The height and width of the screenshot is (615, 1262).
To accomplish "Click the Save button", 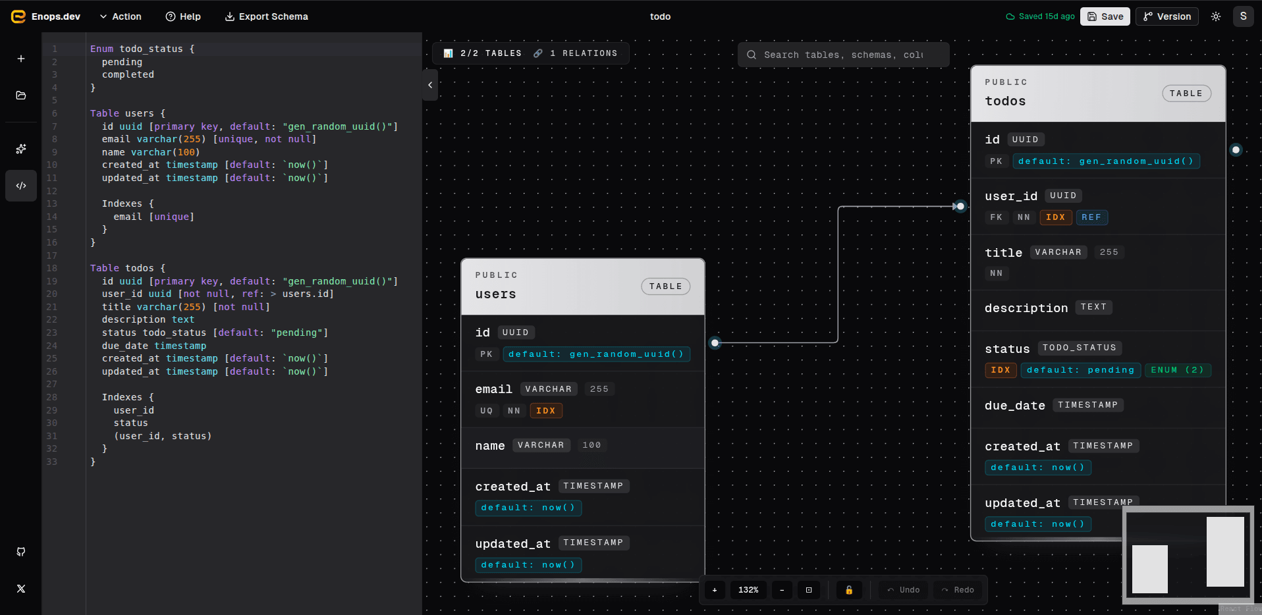I will tap(1105, 16).
